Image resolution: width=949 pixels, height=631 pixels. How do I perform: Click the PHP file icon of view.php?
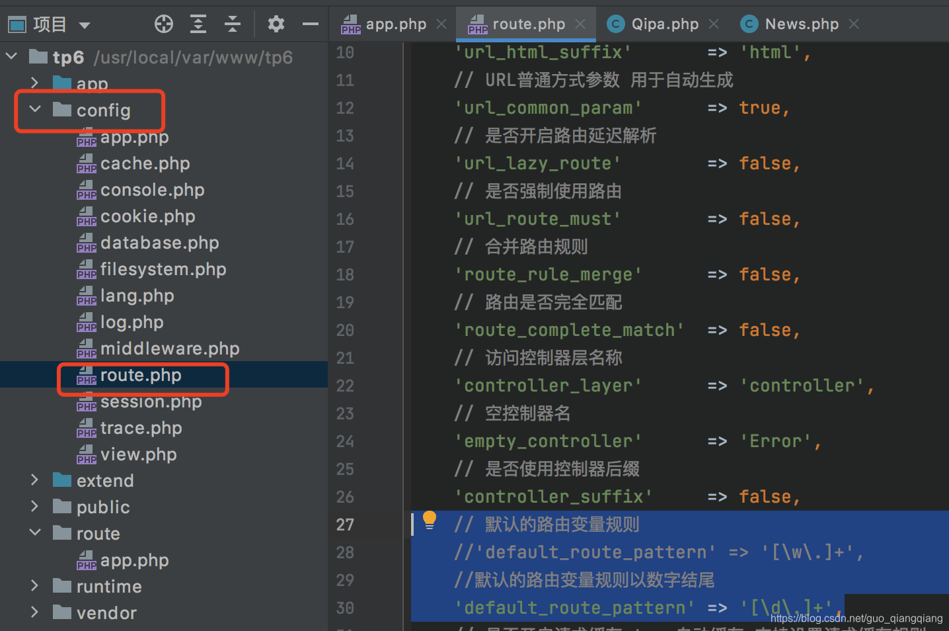click(x=87, y=454)
